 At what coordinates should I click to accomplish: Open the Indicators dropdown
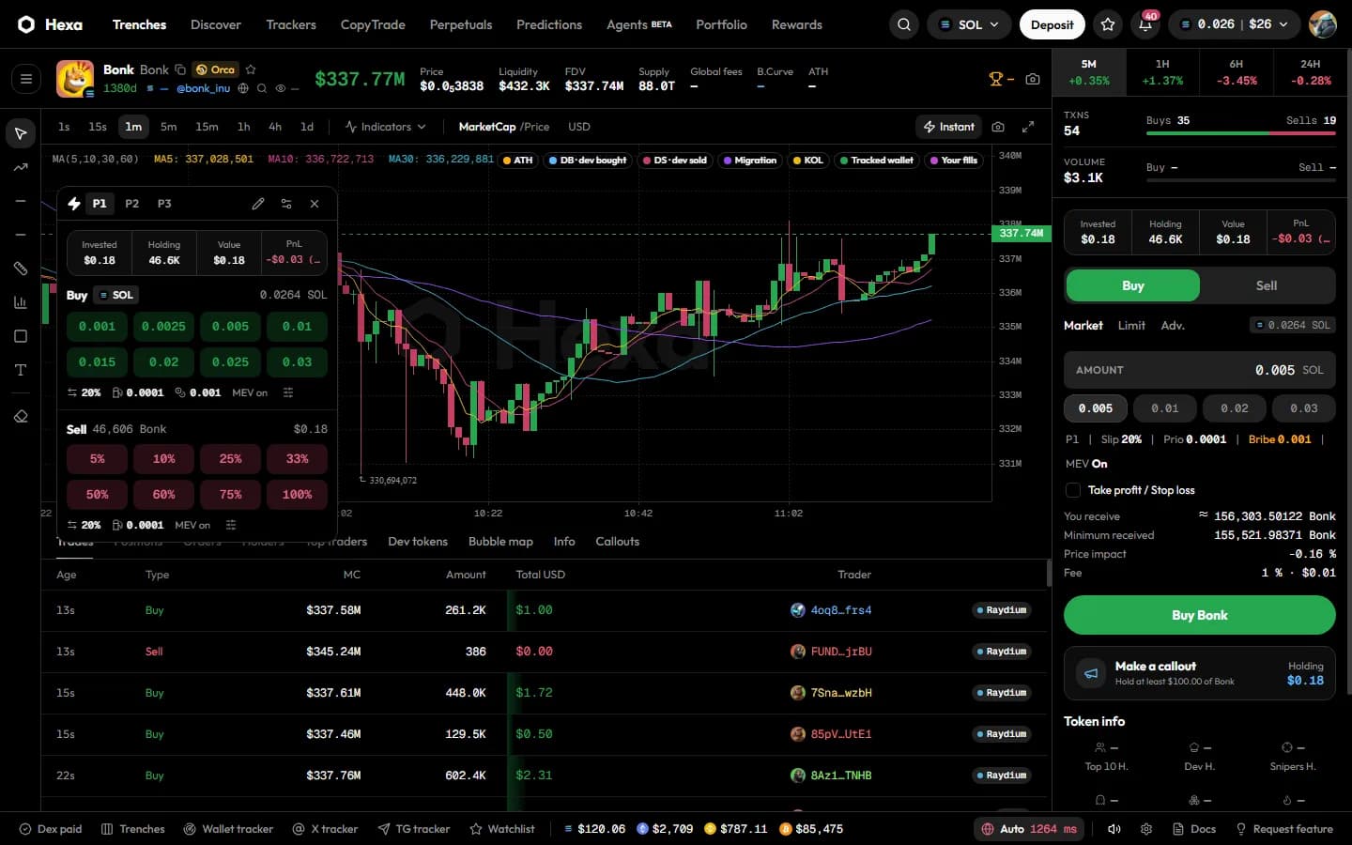click(x=385, y=127)
